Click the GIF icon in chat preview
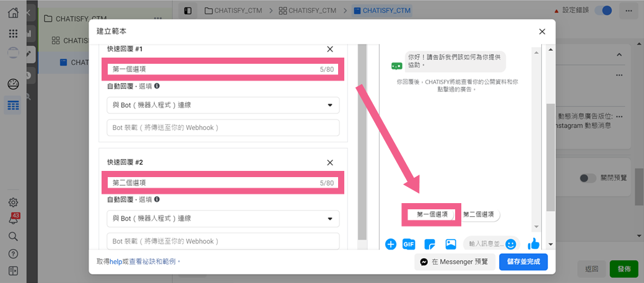Image resolution: width=644 pixels, height=283 pixels. click(409, 244)
